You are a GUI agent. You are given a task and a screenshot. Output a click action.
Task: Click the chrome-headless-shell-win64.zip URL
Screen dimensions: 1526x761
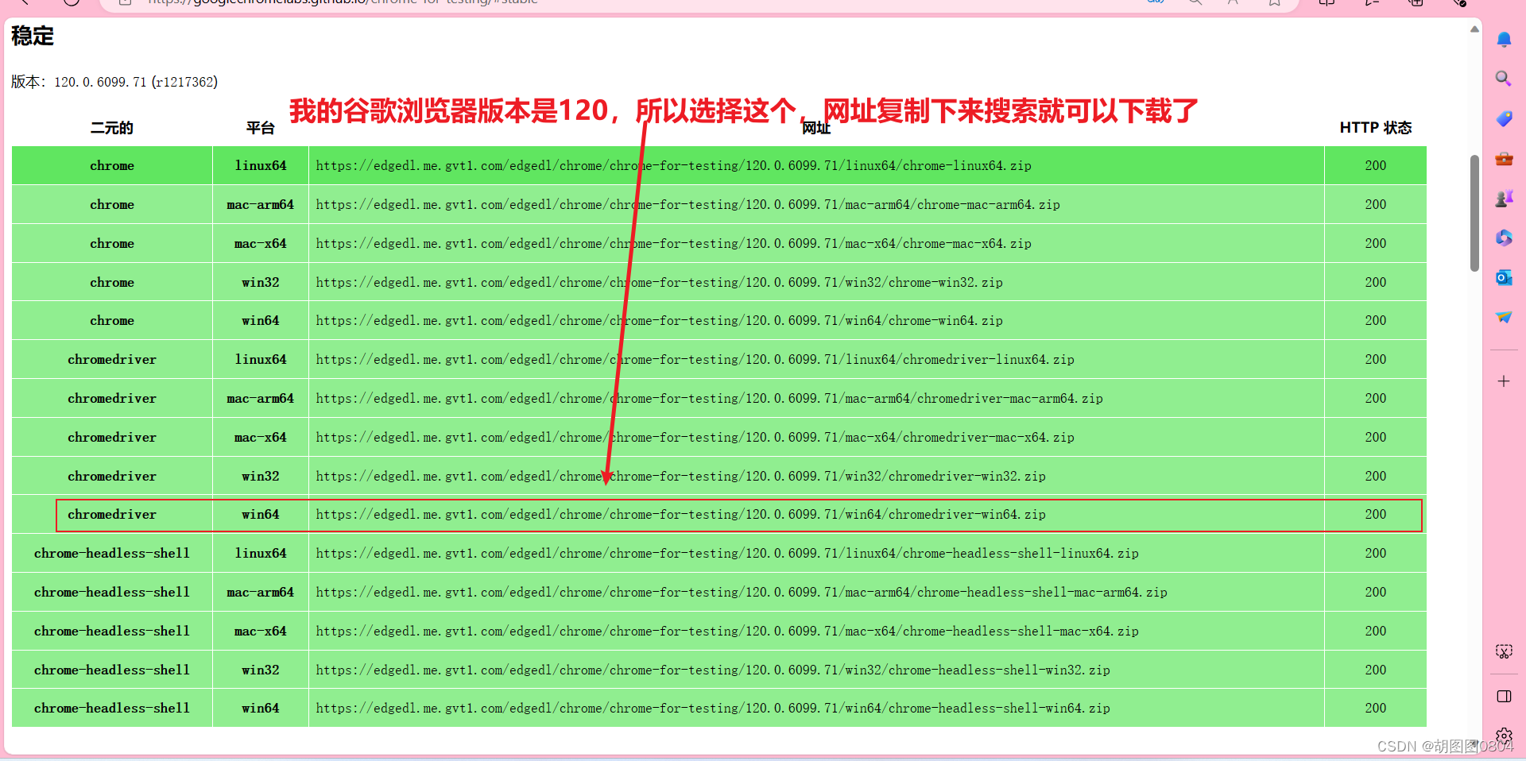713,709
